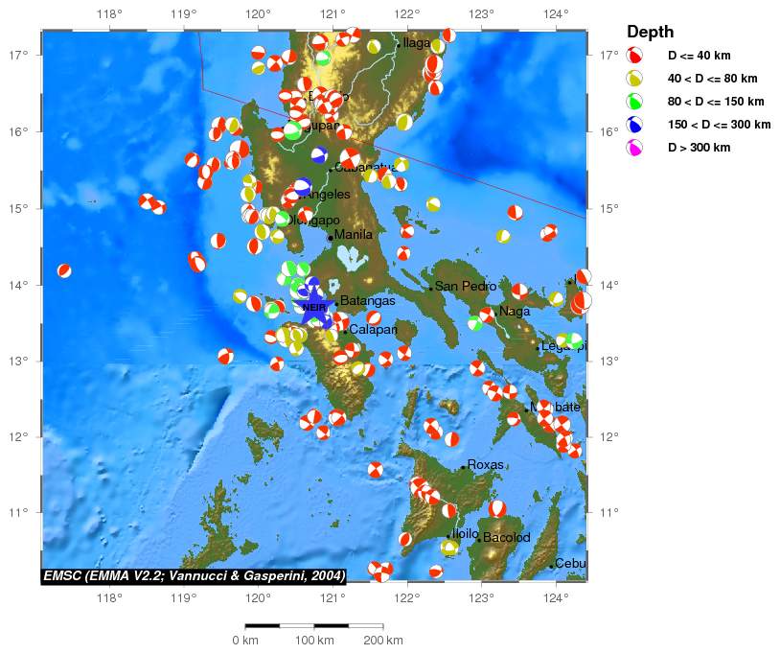Click the Bacolod city label
780x654 pixels.
(507, 538)
